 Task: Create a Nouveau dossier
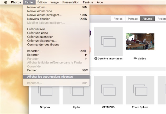[x=56, y=19]
